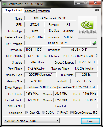Click the GPU name field
The image size is (103, 127).
pyautogui.click(x=50, y=18)
